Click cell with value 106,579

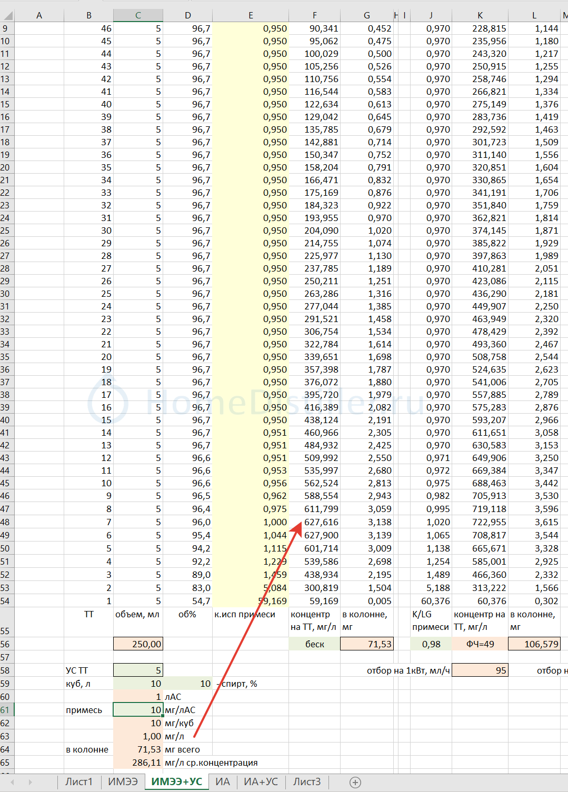coord(534,644)
